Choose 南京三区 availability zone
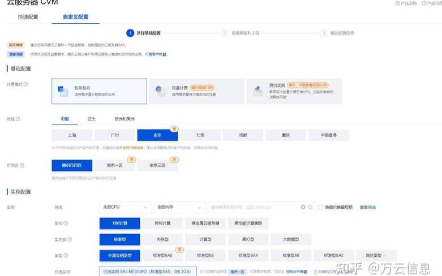The width and height of the screenshot is (442, 276). coord(157,165)
